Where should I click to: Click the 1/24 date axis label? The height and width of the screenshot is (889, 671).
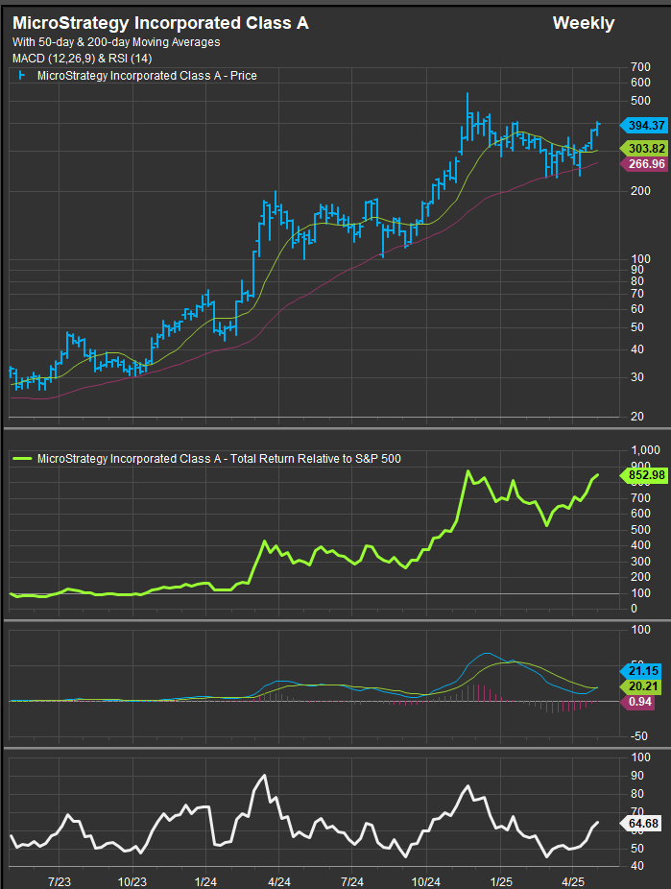pyautogui.click(x=205, y=881)
